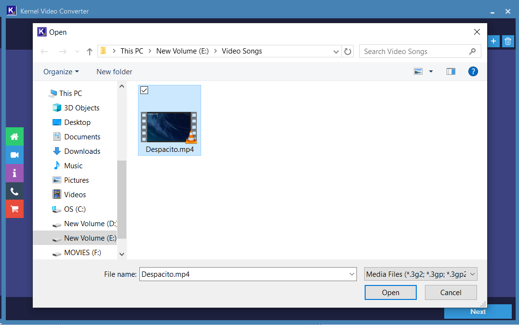Refresh the Video Songs folder view
This screenshot has width=519, height=325.
coord(348,51)
